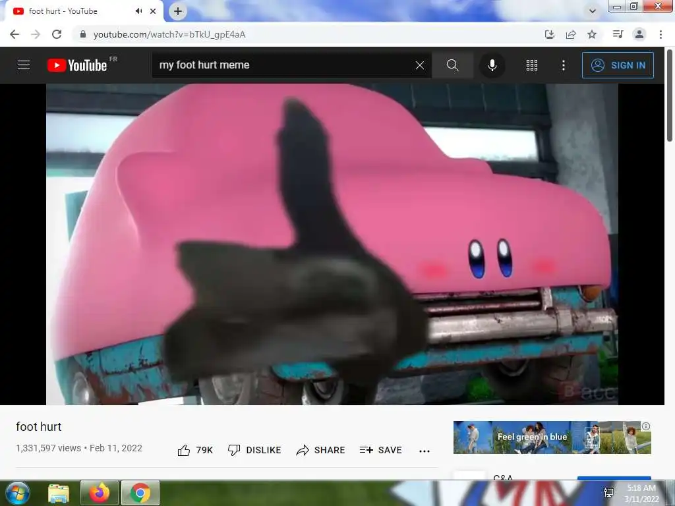
Task: Open a new browser tab
Action: [x=178, y=11]
